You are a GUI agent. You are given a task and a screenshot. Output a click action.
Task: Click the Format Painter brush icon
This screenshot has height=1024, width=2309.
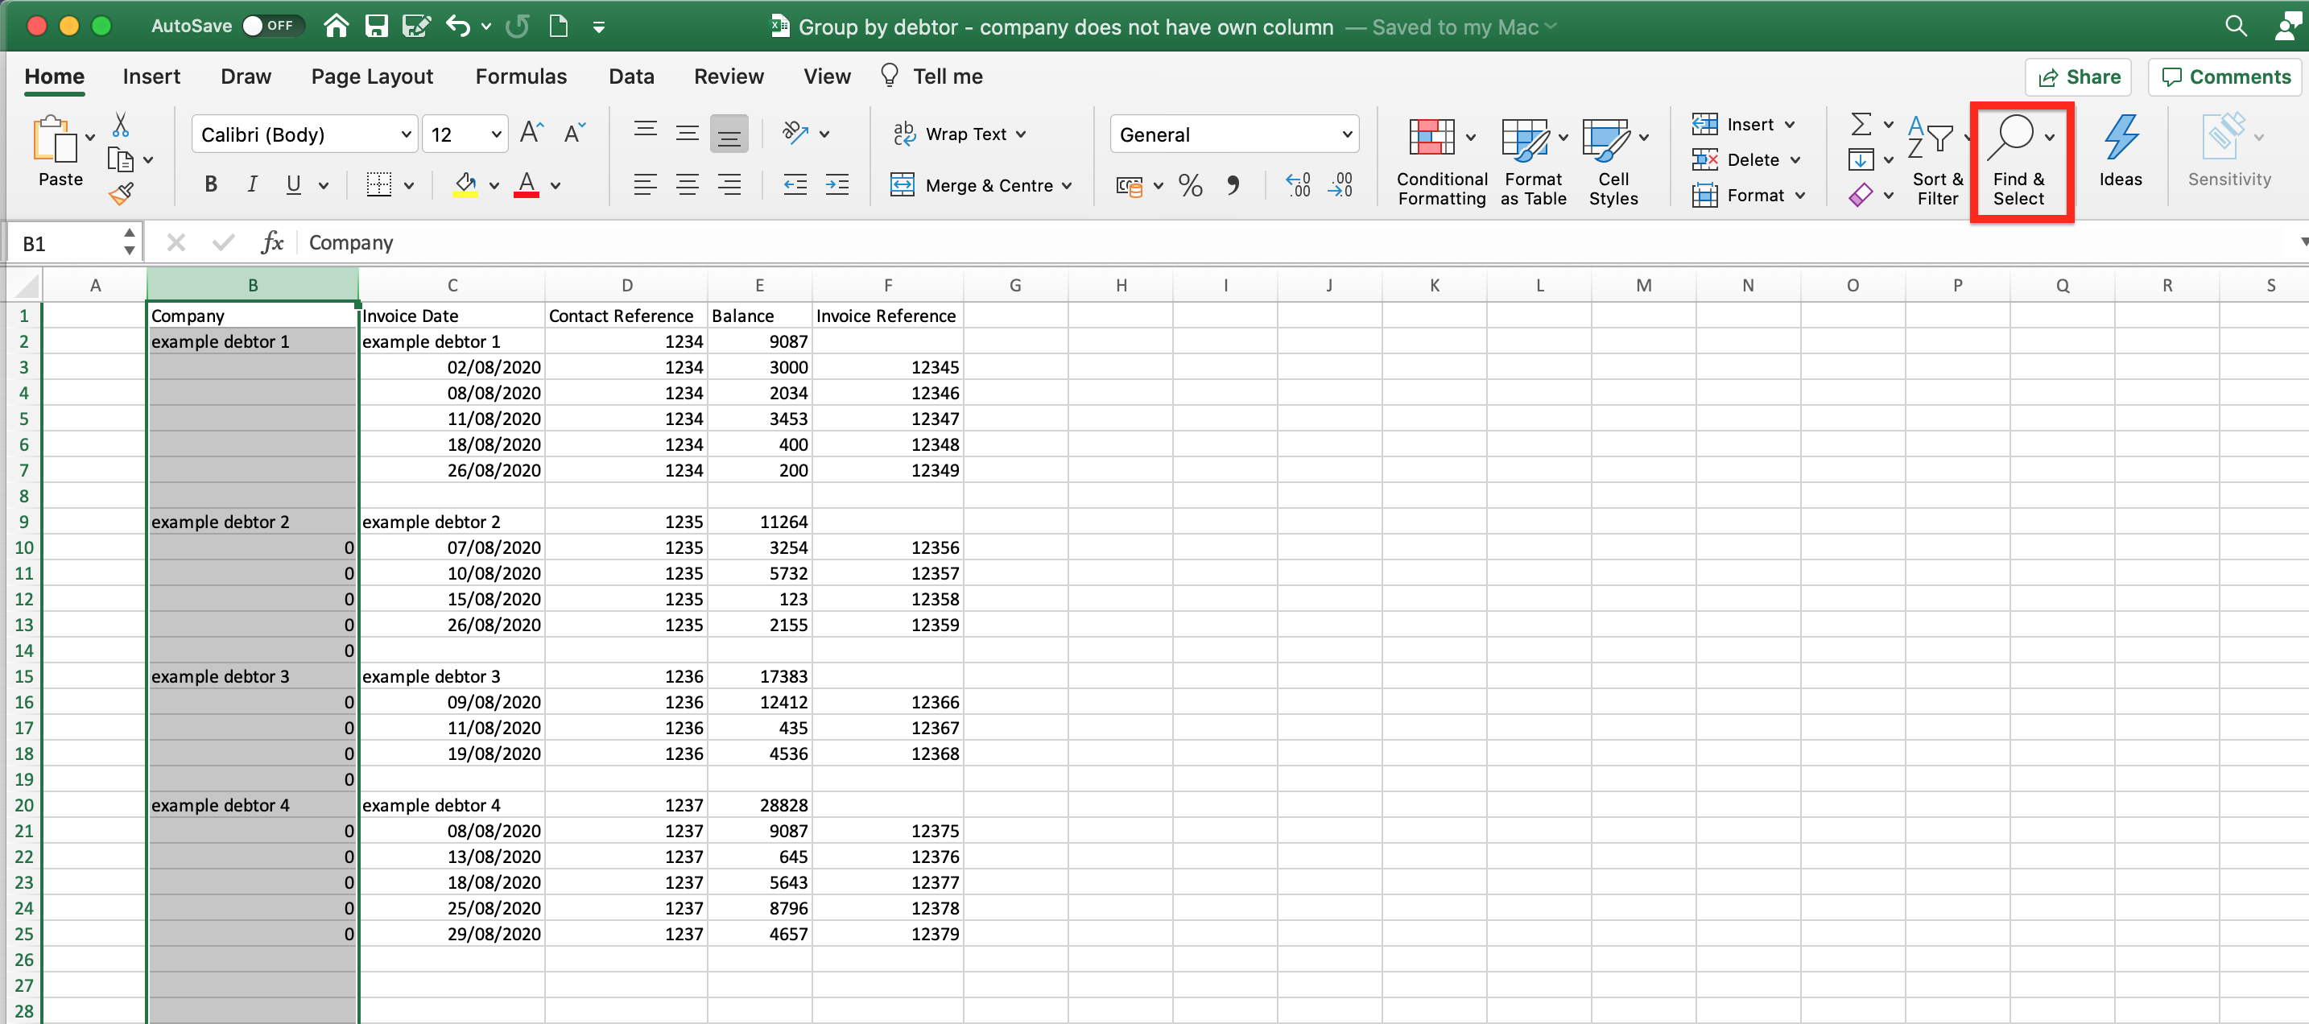pos(121,192)
